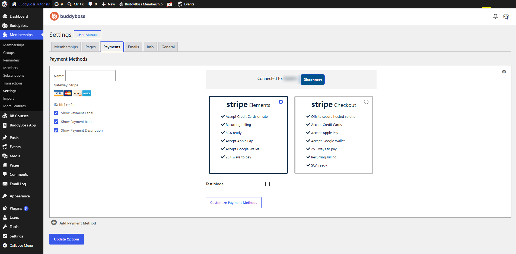Click the graduation cap help icon
The image size is (516, 254).
(506, 17)
